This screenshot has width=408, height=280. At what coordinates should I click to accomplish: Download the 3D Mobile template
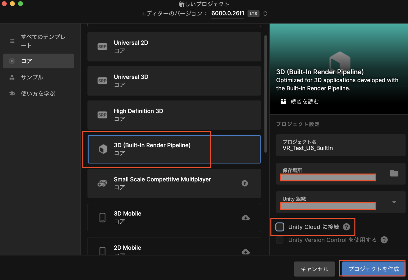coord(246,218)
